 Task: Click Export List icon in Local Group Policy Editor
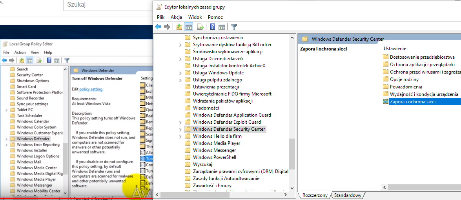(x=39, y=60)
